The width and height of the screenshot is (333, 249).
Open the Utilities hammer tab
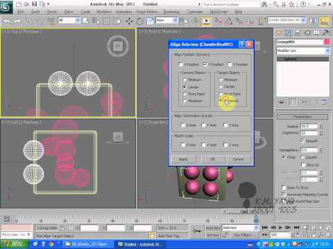[325, 33]
